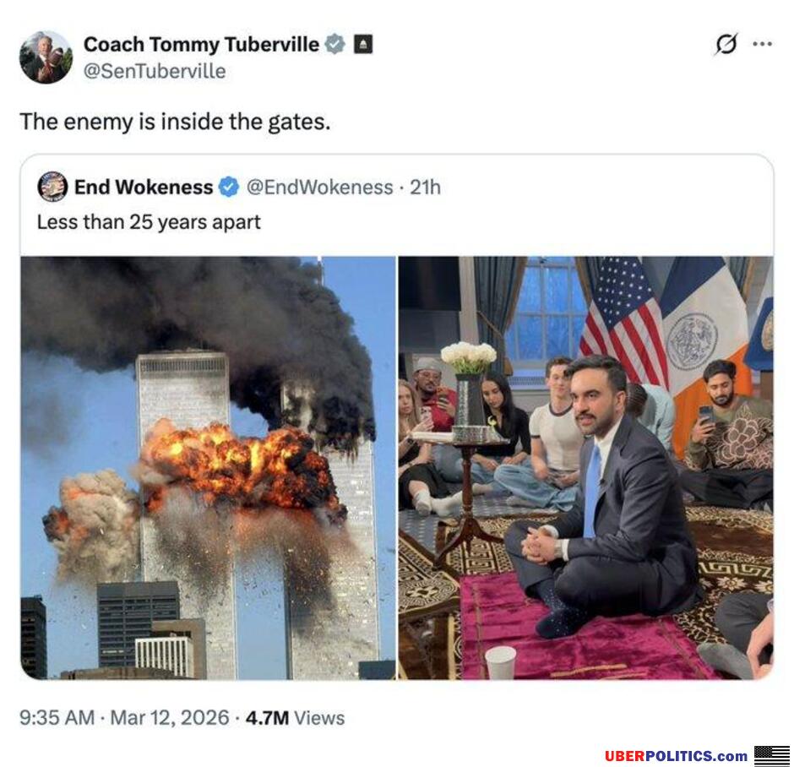Viewport: 794px width, 767px height.
Task: Open the three-dot more options menu
Action: pos(762,44)
